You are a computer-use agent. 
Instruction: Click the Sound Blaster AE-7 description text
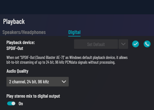pyautogui.click(x=67, y=58)
